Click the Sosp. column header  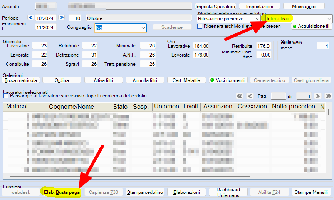point(141,107)
